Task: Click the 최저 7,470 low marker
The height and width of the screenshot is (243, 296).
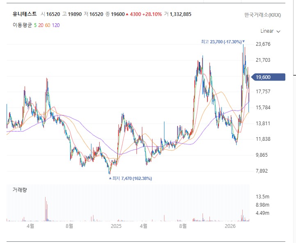Action: [x=130, y=178]
